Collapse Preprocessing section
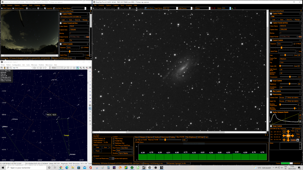Image resolution: width=303 pixels, height=170 pixels. pyautogui.click(x=271, y=94)
